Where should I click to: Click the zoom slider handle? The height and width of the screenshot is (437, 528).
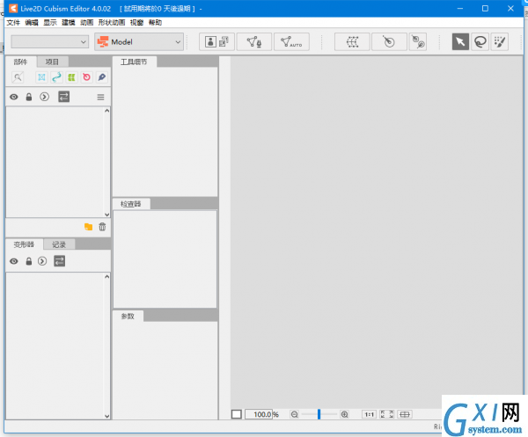coord(319,414)
